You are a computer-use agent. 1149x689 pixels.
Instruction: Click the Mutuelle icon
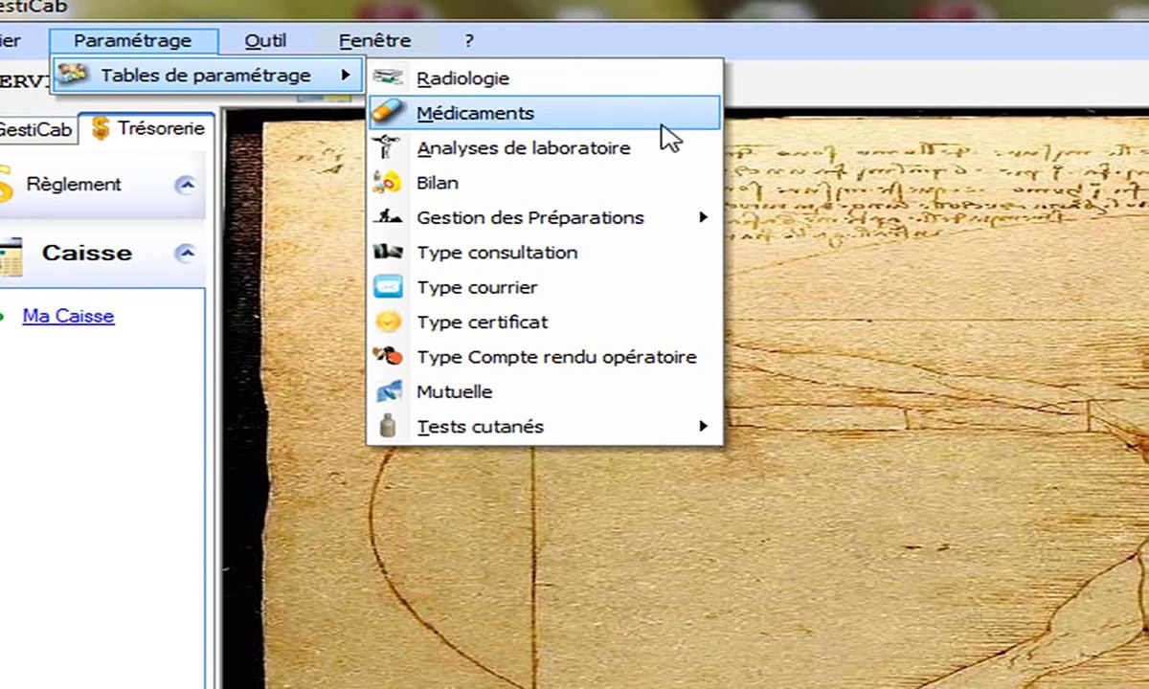pos(388,391)
